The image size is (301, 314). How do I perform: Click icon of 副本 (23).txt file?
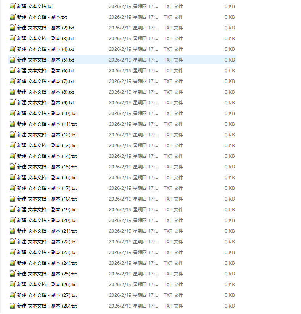(13, 252)
